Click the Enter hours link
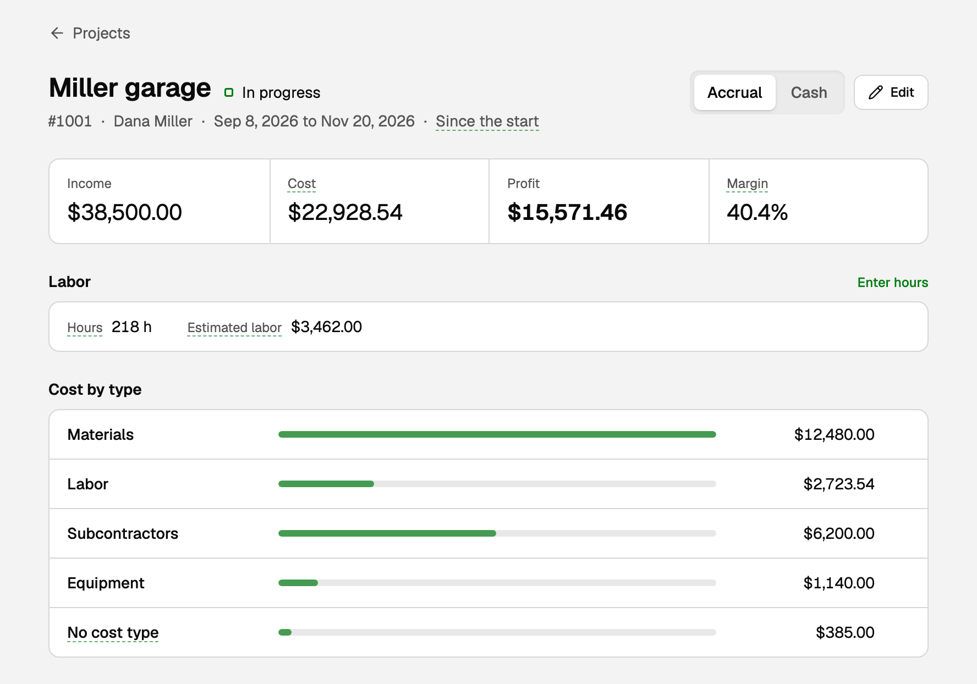Viewport: 977px width, 684px height. coord(892,282)
